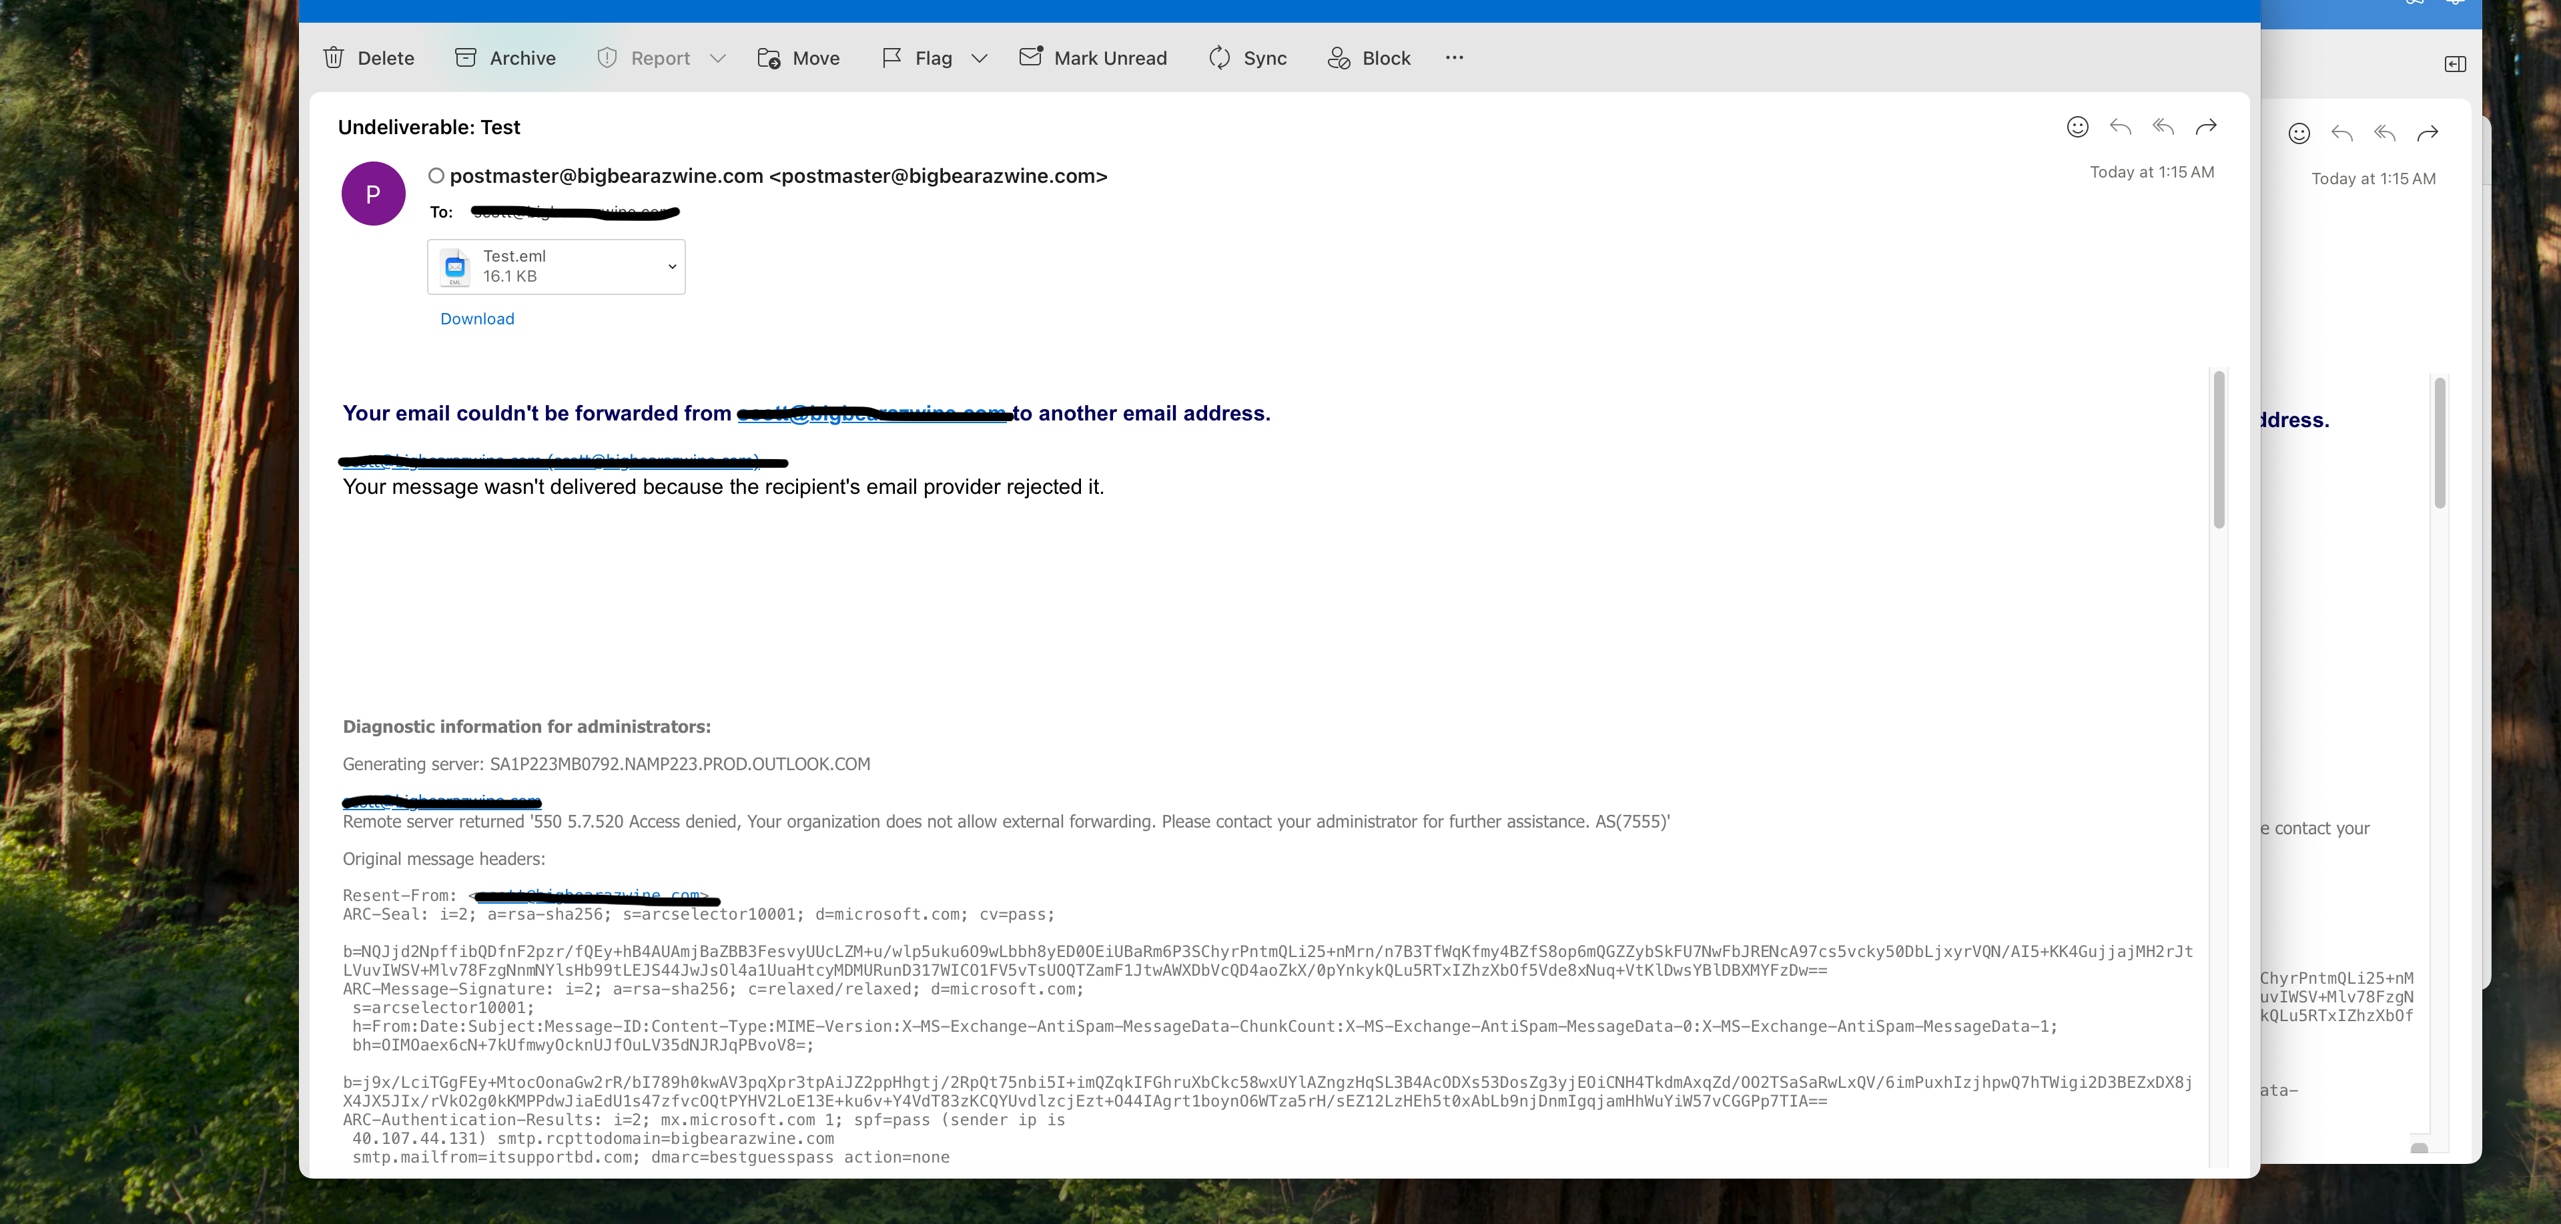The height and width of the screenshot is (1224, 2561).
Task: Toggle the sidebar panel icon in background window
Action: (2456, 65)
